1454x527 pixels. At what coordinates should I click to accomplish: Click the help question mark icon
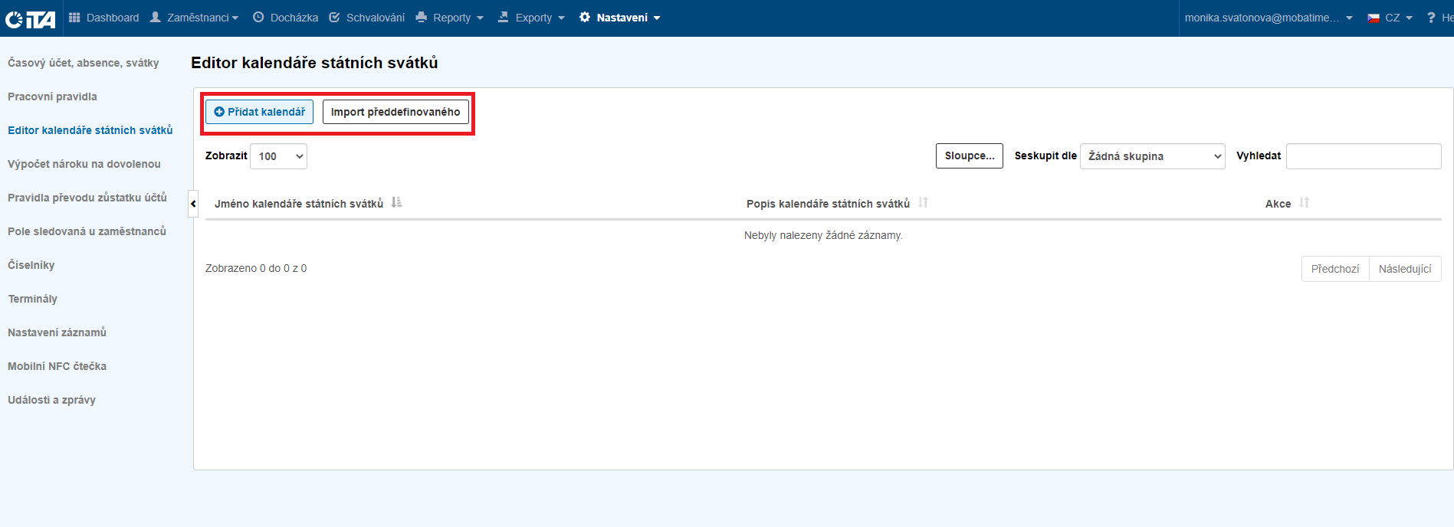pos(1431,18)
